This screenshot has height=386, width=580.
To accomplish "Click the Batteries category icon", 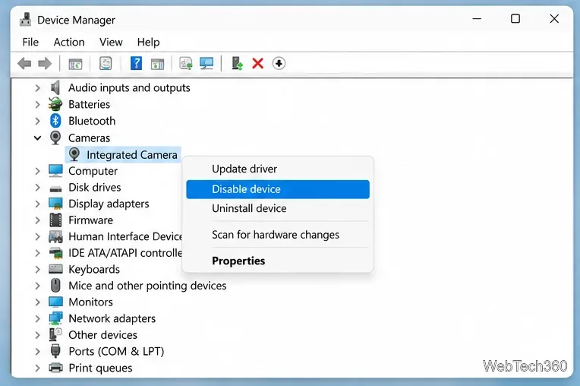I will 55,104.
